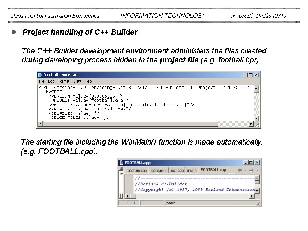Open the Edit menu in Notepad
This screenshot has height=231, width=308.
click(x=51, y=81)
